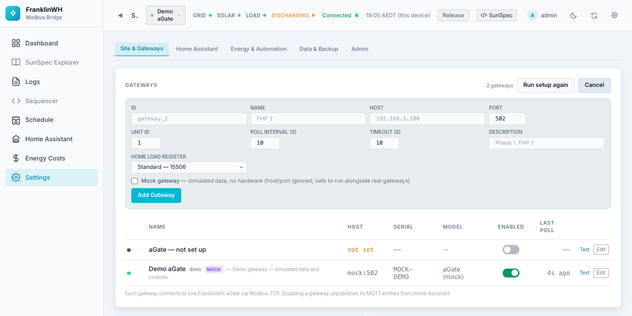
Task: Focus the Description input field
Action: coord(547,143)
